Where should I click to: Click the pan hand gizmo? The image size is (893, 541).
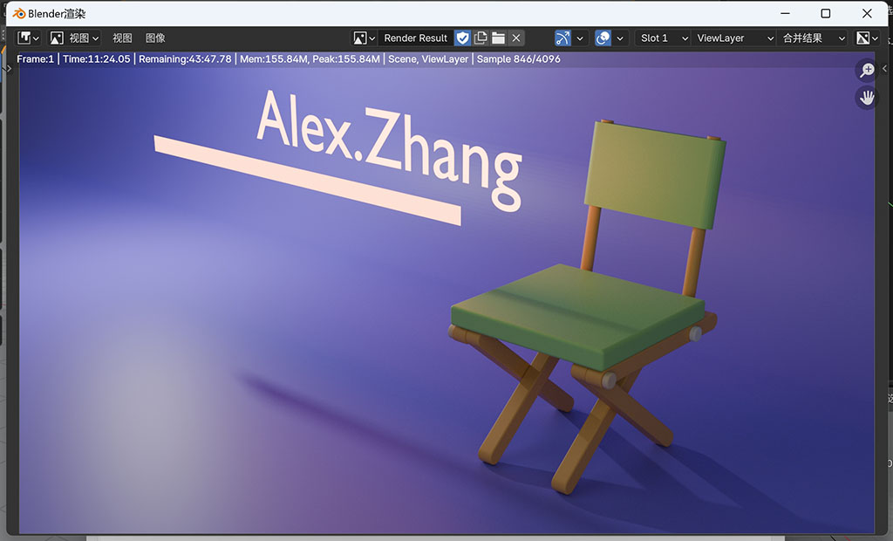click(x=867, y=98)
